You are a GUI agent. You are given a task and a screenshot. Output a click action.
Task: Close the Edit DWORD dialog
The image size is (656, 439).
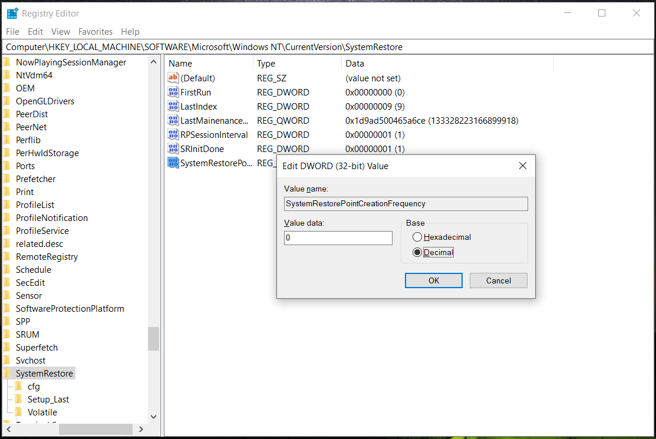[523, 166]
